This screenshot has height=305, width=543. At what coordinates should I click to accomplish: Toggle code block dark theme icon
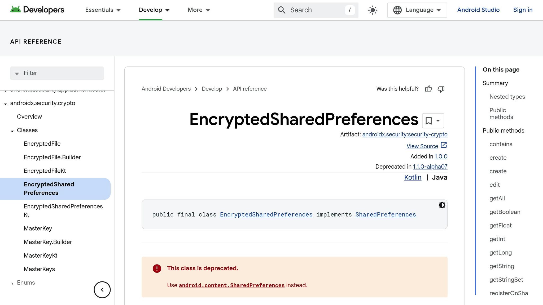[442, 205]
